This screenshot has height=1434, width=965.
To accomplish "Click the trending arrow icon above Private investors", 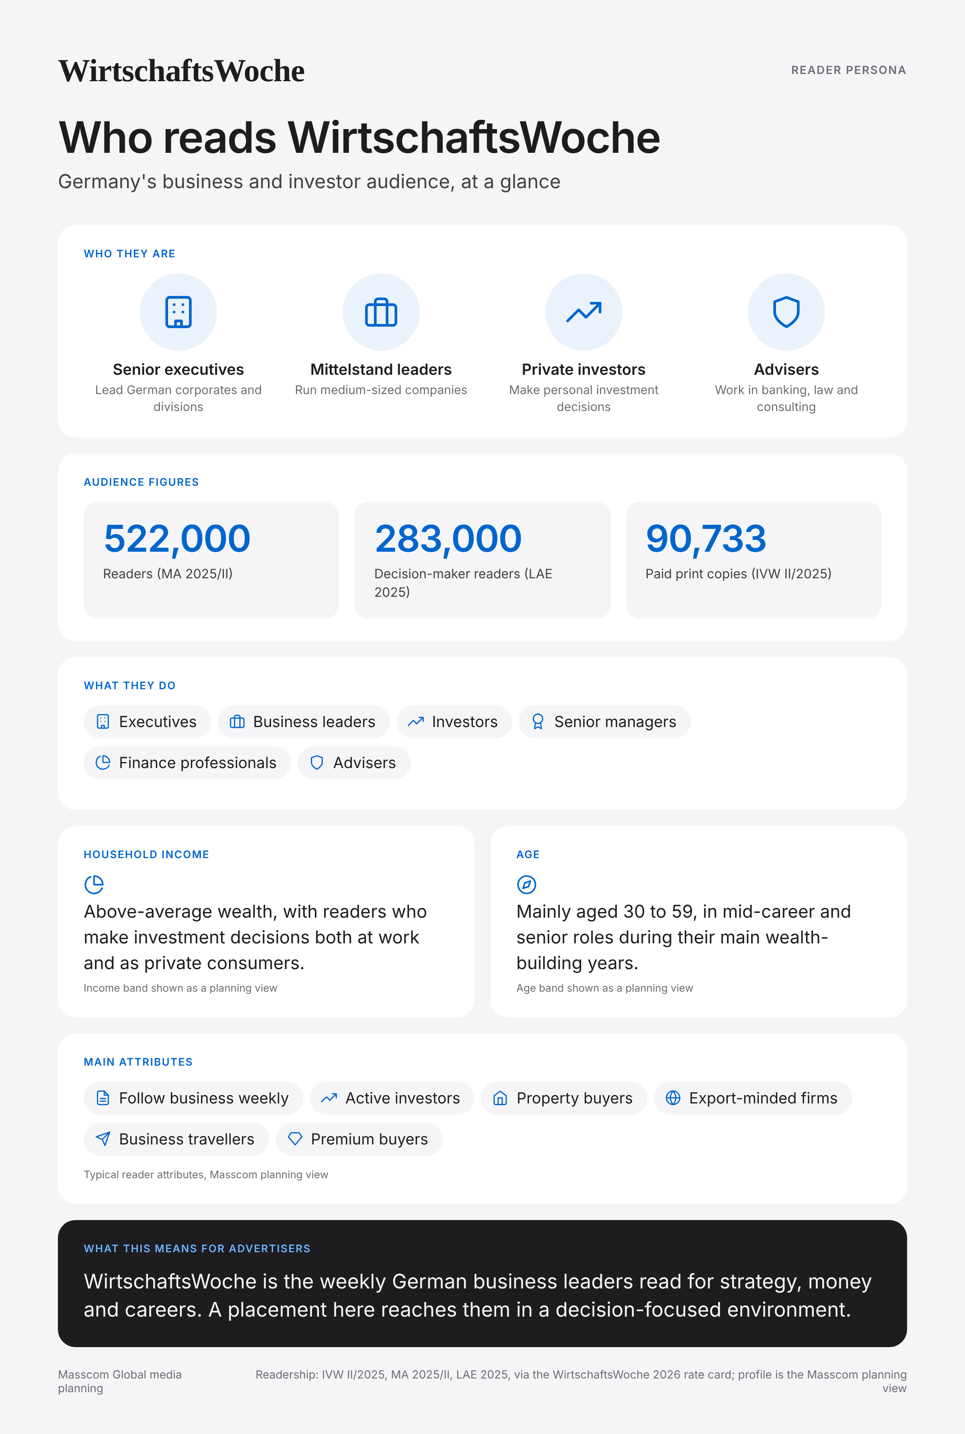I will 583,312.
